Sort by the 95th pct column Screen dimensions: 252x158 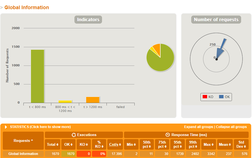point(178,144)
